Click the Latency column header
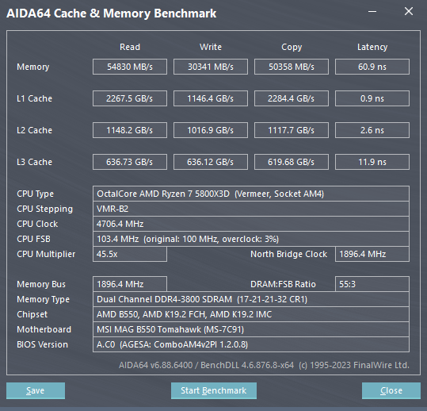 pos(372,47)
